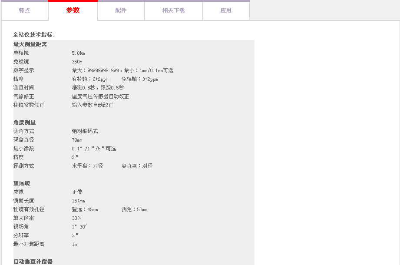
Task: Click the 全站仪技术指标 title text
Action: (34, 35)
